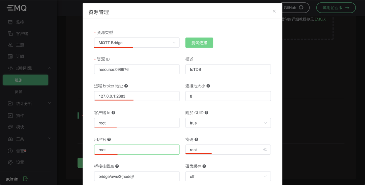This screenshot has width=365, height=185.
Task: Select 资源 under the rule engine menu
Action: coord(19,92)
